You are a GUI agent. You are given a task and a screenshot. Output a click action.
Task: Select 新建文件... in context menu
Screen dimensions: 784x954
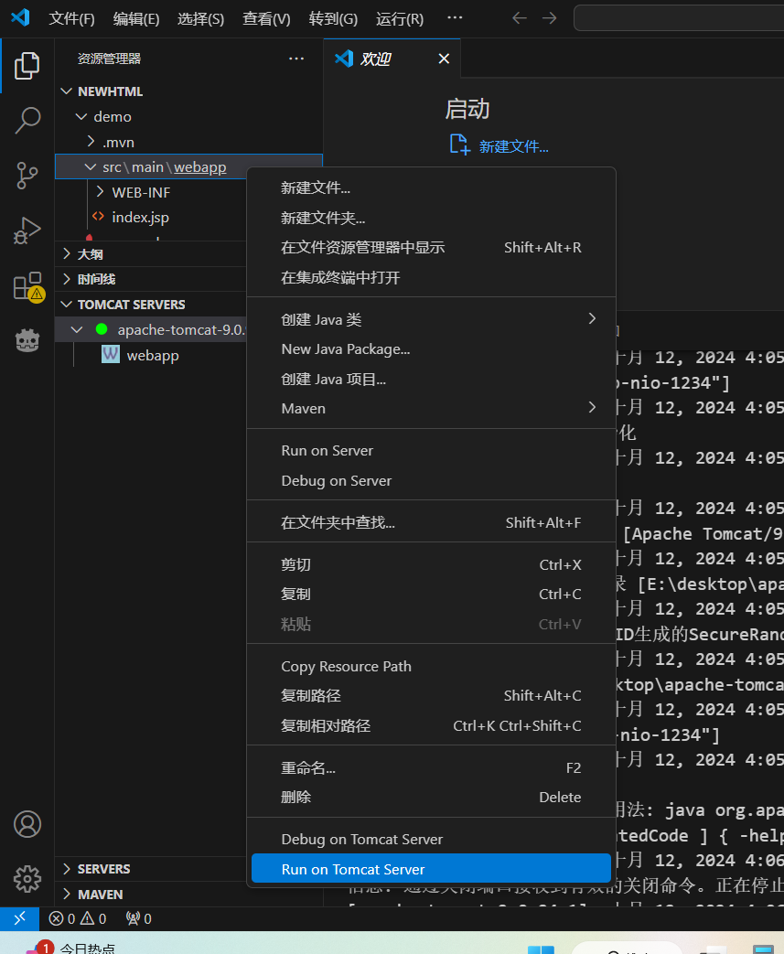[432, 188]
